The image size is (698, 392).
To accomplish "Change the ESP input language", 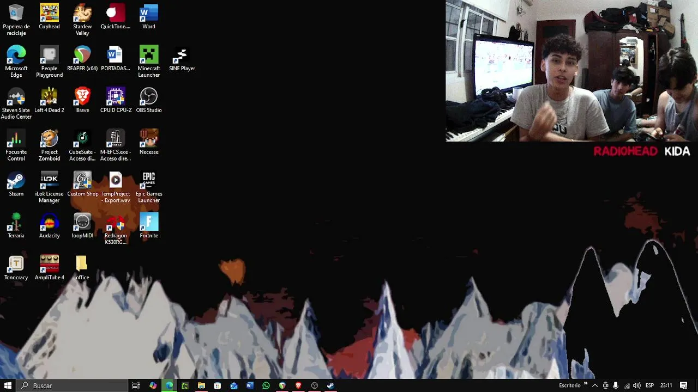I will coord(649,385).
